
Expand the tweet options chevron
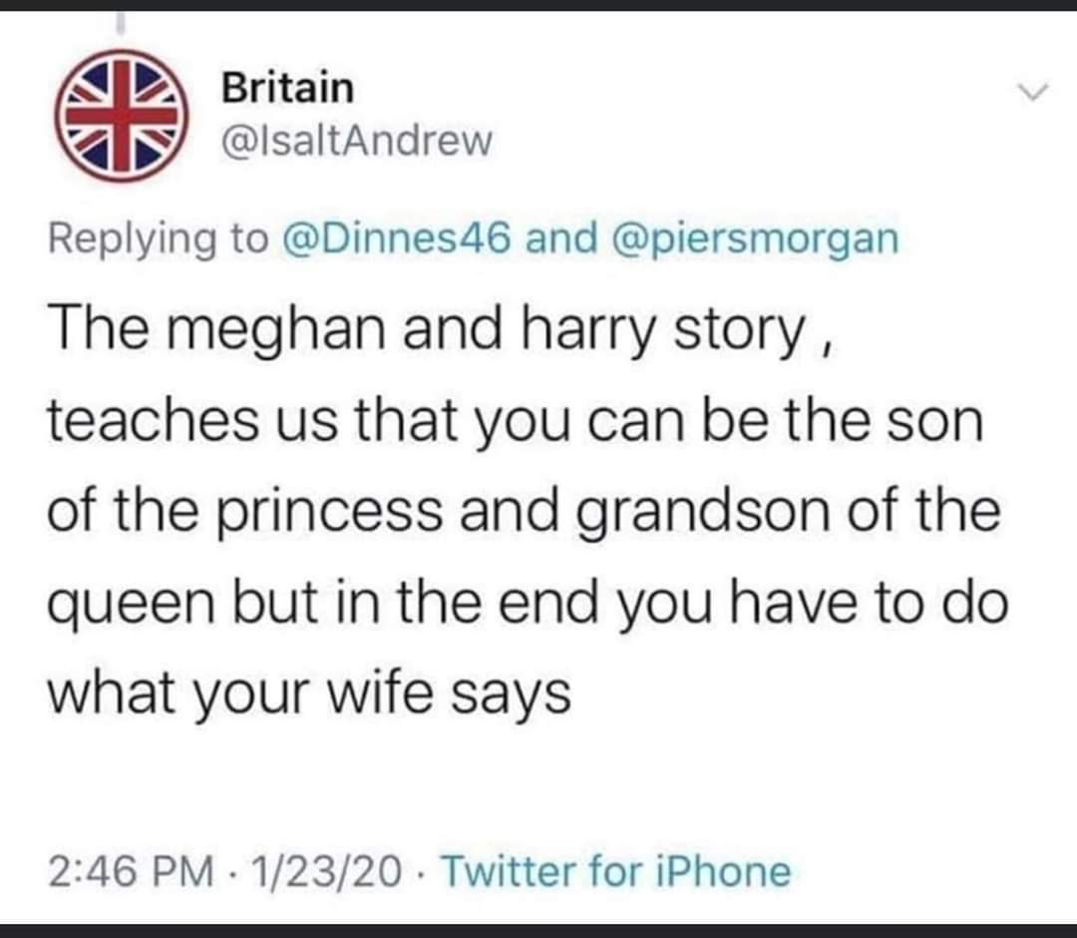coord(1033,92)
